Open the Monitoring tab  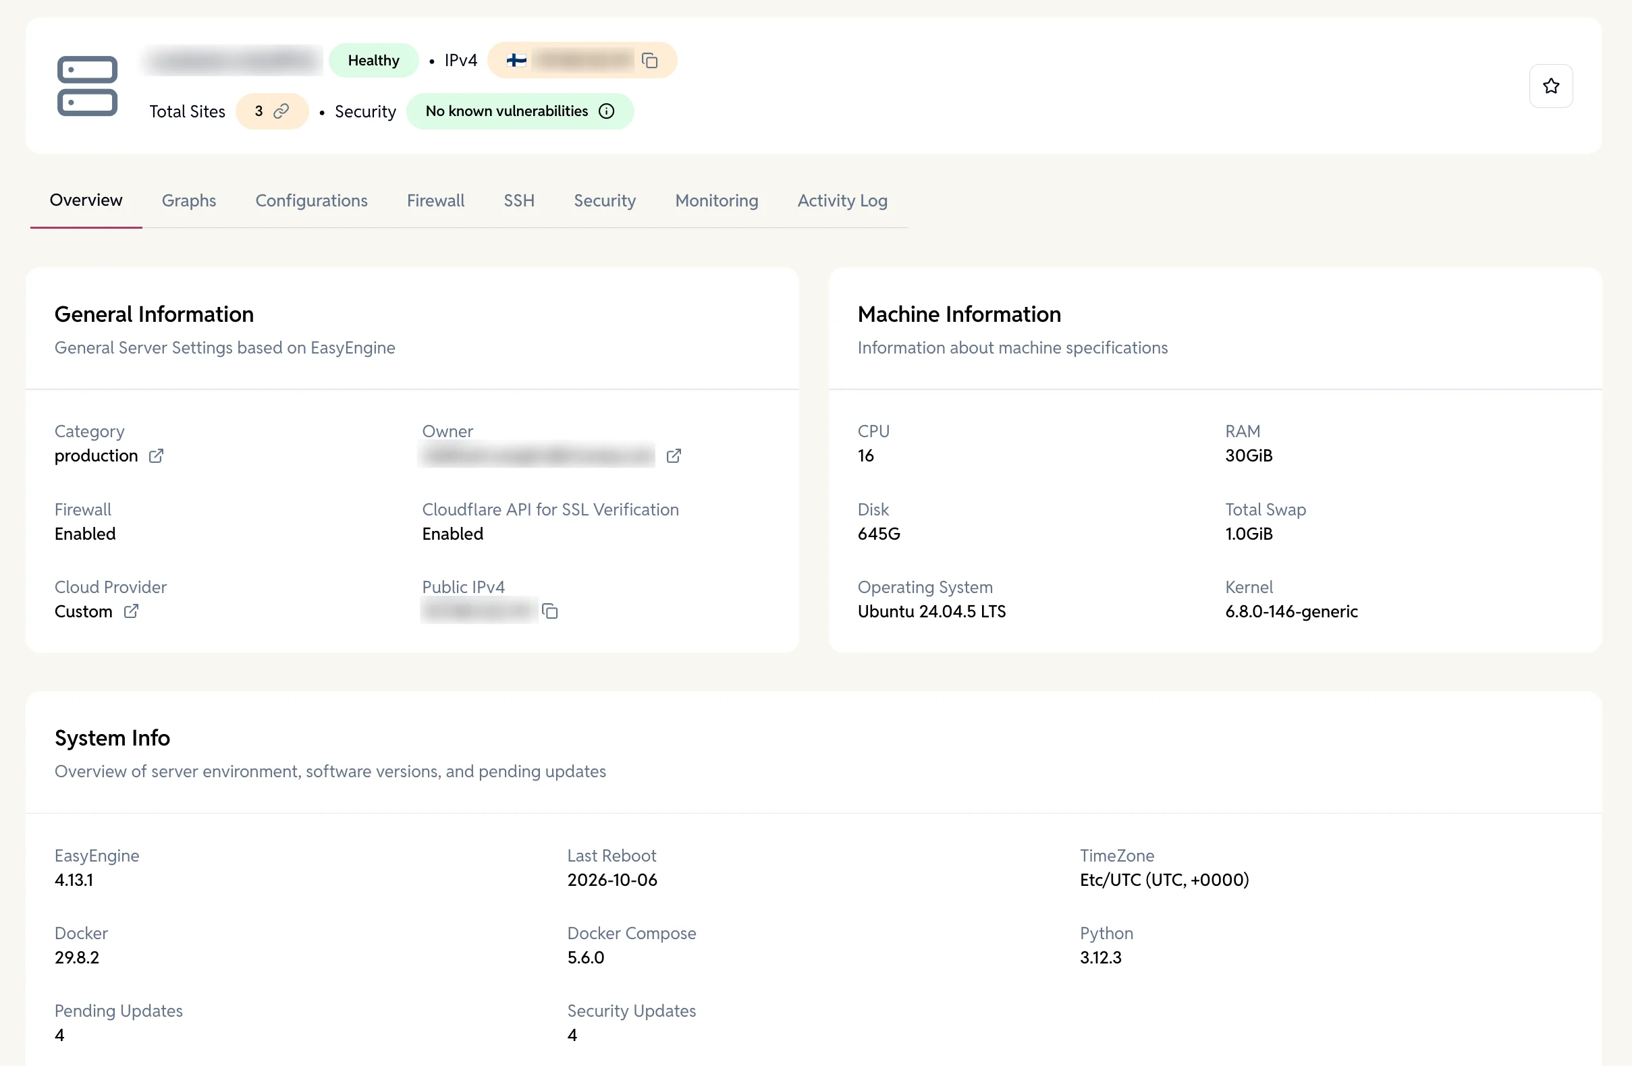coord(716,200)
